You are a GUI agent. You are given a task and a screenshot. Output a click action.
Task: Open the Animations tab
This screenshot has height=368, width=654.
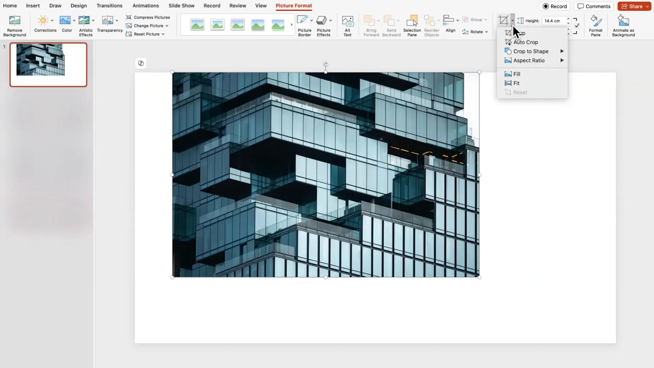coord(146,6)
